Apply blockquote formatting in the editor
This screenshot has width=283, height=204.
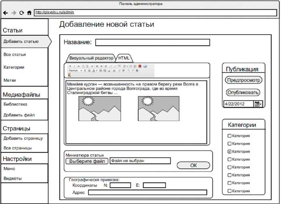92,66
